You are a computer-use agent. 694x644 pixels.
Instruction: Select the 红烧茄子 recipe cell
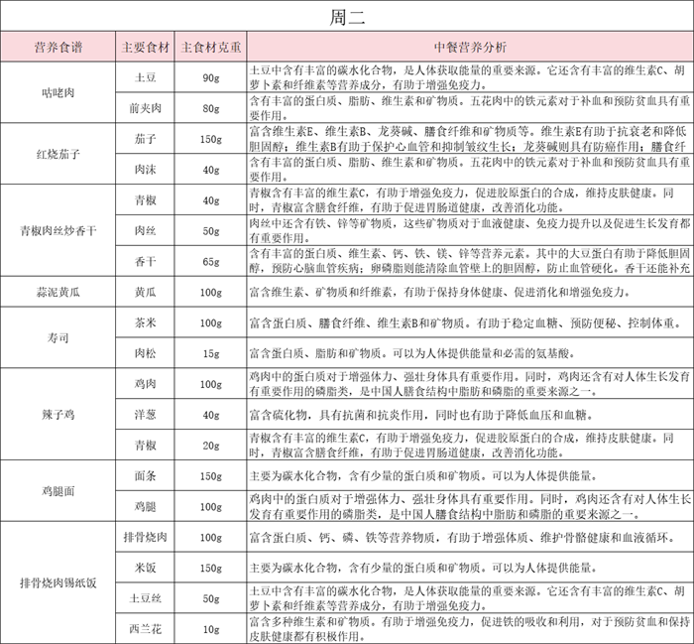point(58,155)
